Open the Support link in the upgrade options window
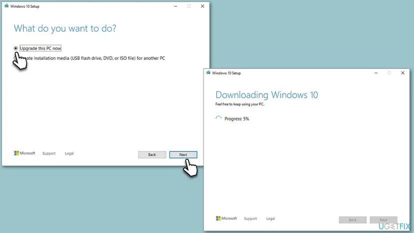This screenshot has width=414, height=233. coord(49,153)
